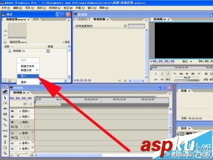The height and width of the screenshot is (160, 213).
Task: Expand the 音频 3 track
Action: pos(20,148)
